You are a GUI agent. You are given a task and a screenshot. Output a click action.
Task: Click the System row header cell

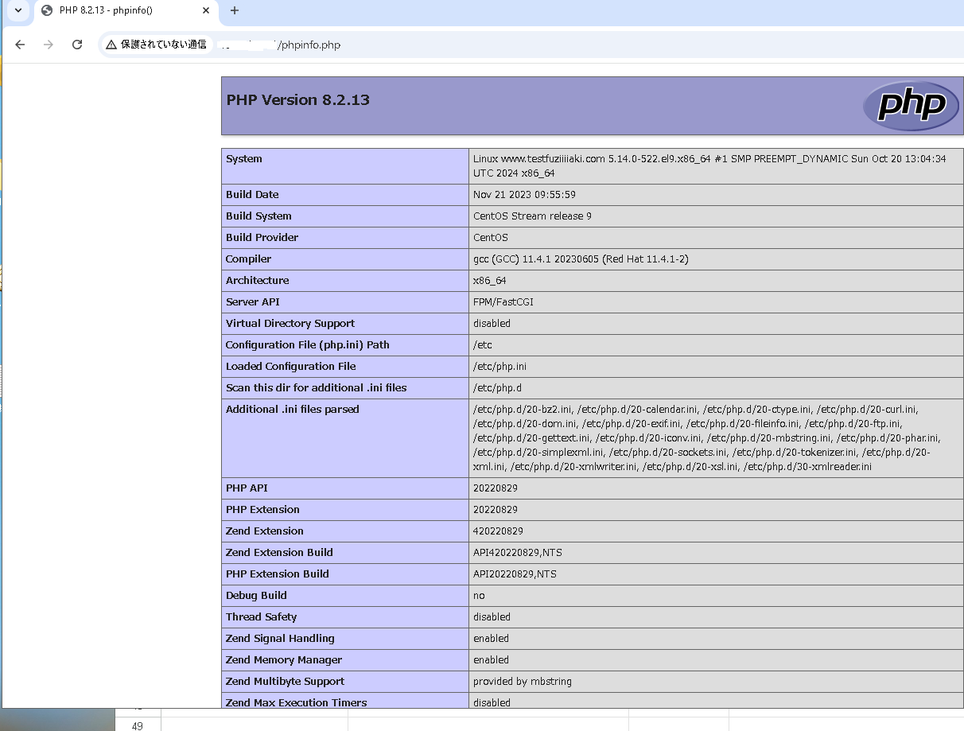coord(244,158)
